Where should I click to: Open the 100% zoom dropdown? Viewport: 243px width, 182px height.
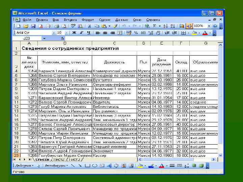(x=209, y=26)
